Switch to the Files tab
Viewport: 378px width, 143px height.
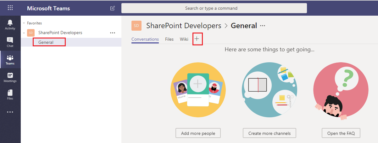169,39
